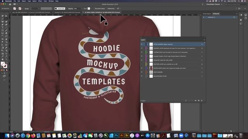This screenshot has width=248, height=139.
Task: Switch to the Artboards panel tab
Action: tap(216, 14)
